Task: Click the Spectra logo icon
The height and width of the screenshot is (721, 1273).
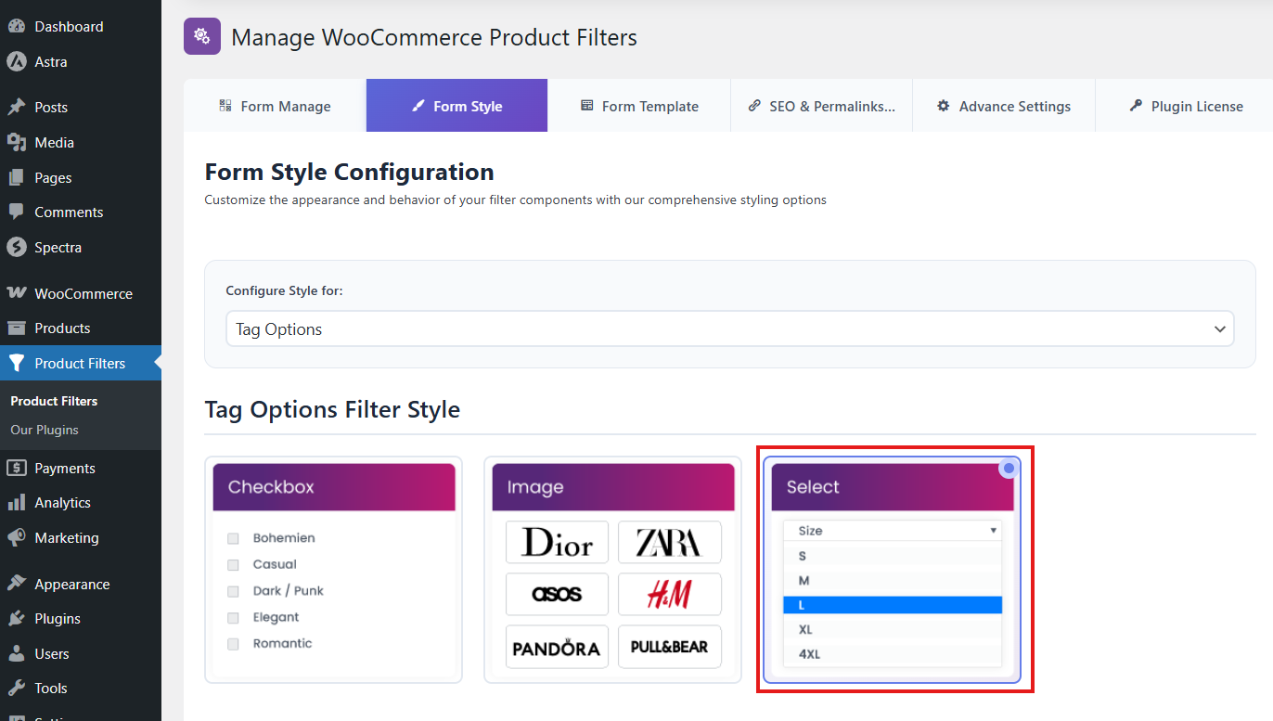Action: click(x=16, y=248)
